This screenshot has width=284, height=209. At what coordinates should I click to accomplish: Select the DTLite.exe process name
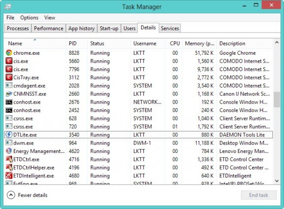[25, 135]
